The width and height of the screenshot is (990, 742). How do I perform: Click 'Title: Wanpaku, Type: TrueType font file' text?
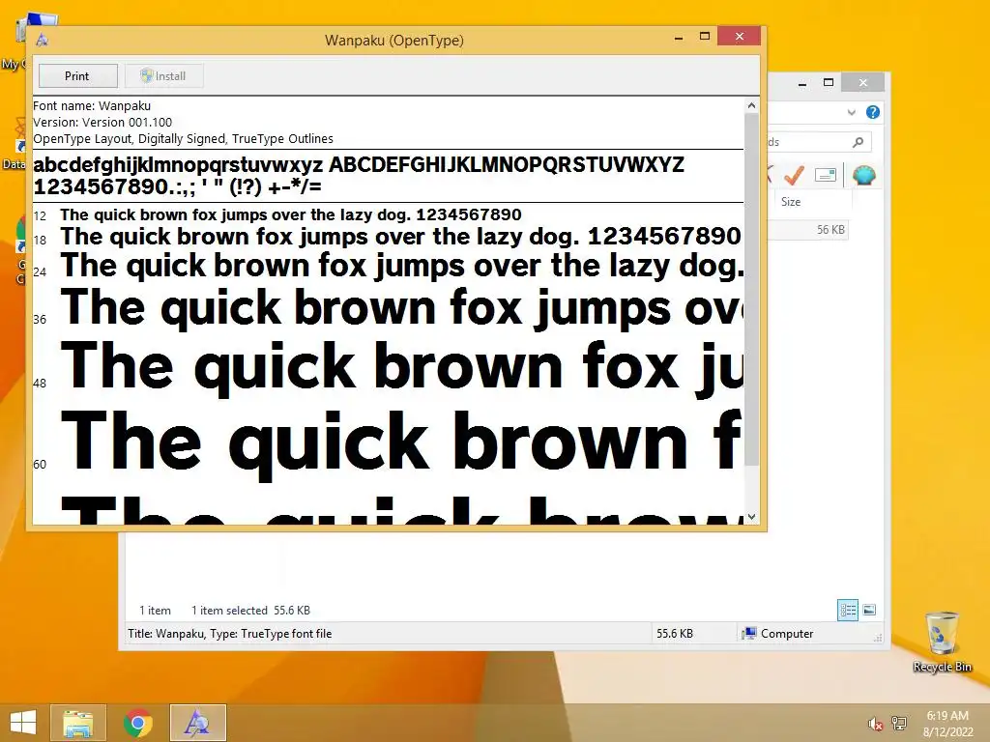[230, 634]
